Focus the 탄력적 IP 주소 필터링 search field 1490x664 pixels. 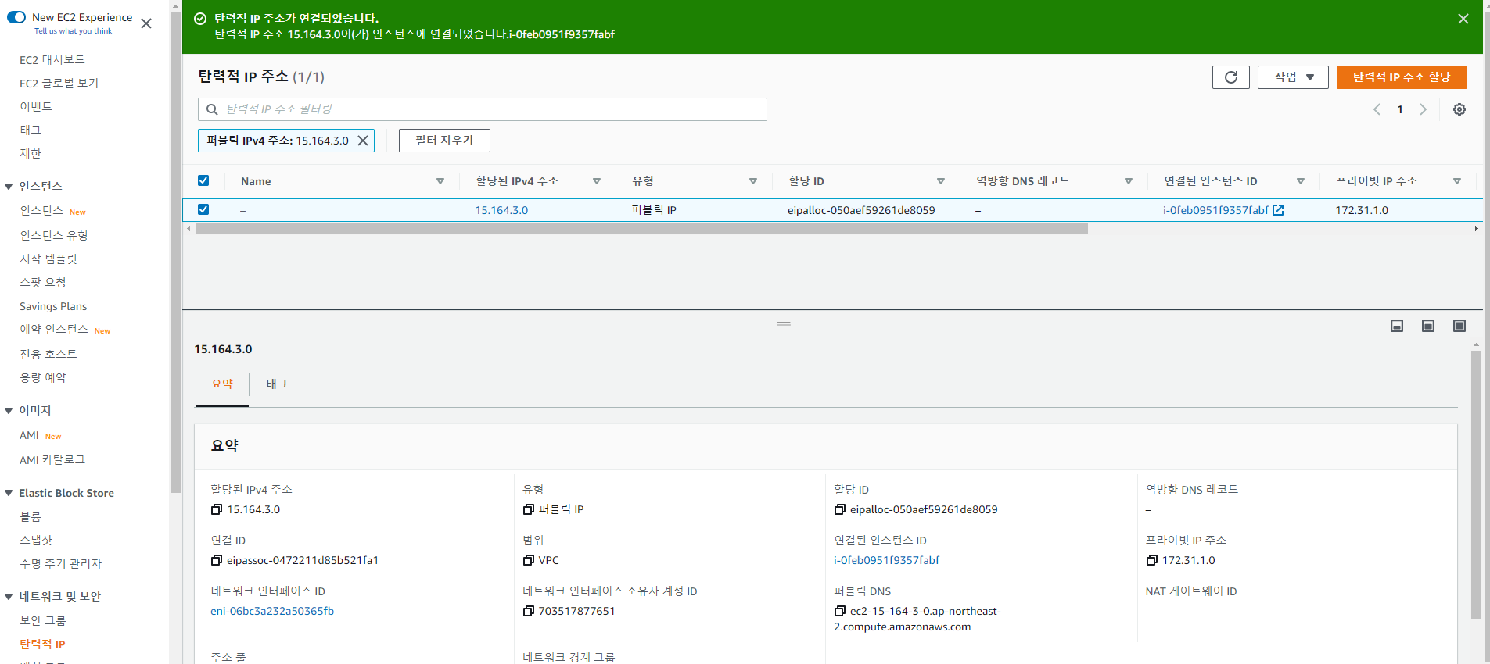483,109
